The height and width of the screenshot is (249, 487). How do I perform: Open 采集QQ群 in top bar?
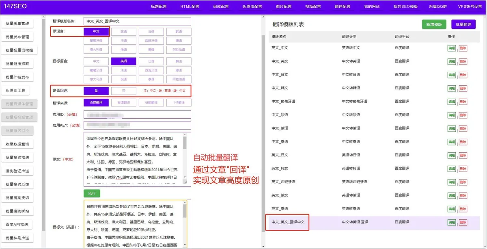pyautogui.click(x=439, y=6)
